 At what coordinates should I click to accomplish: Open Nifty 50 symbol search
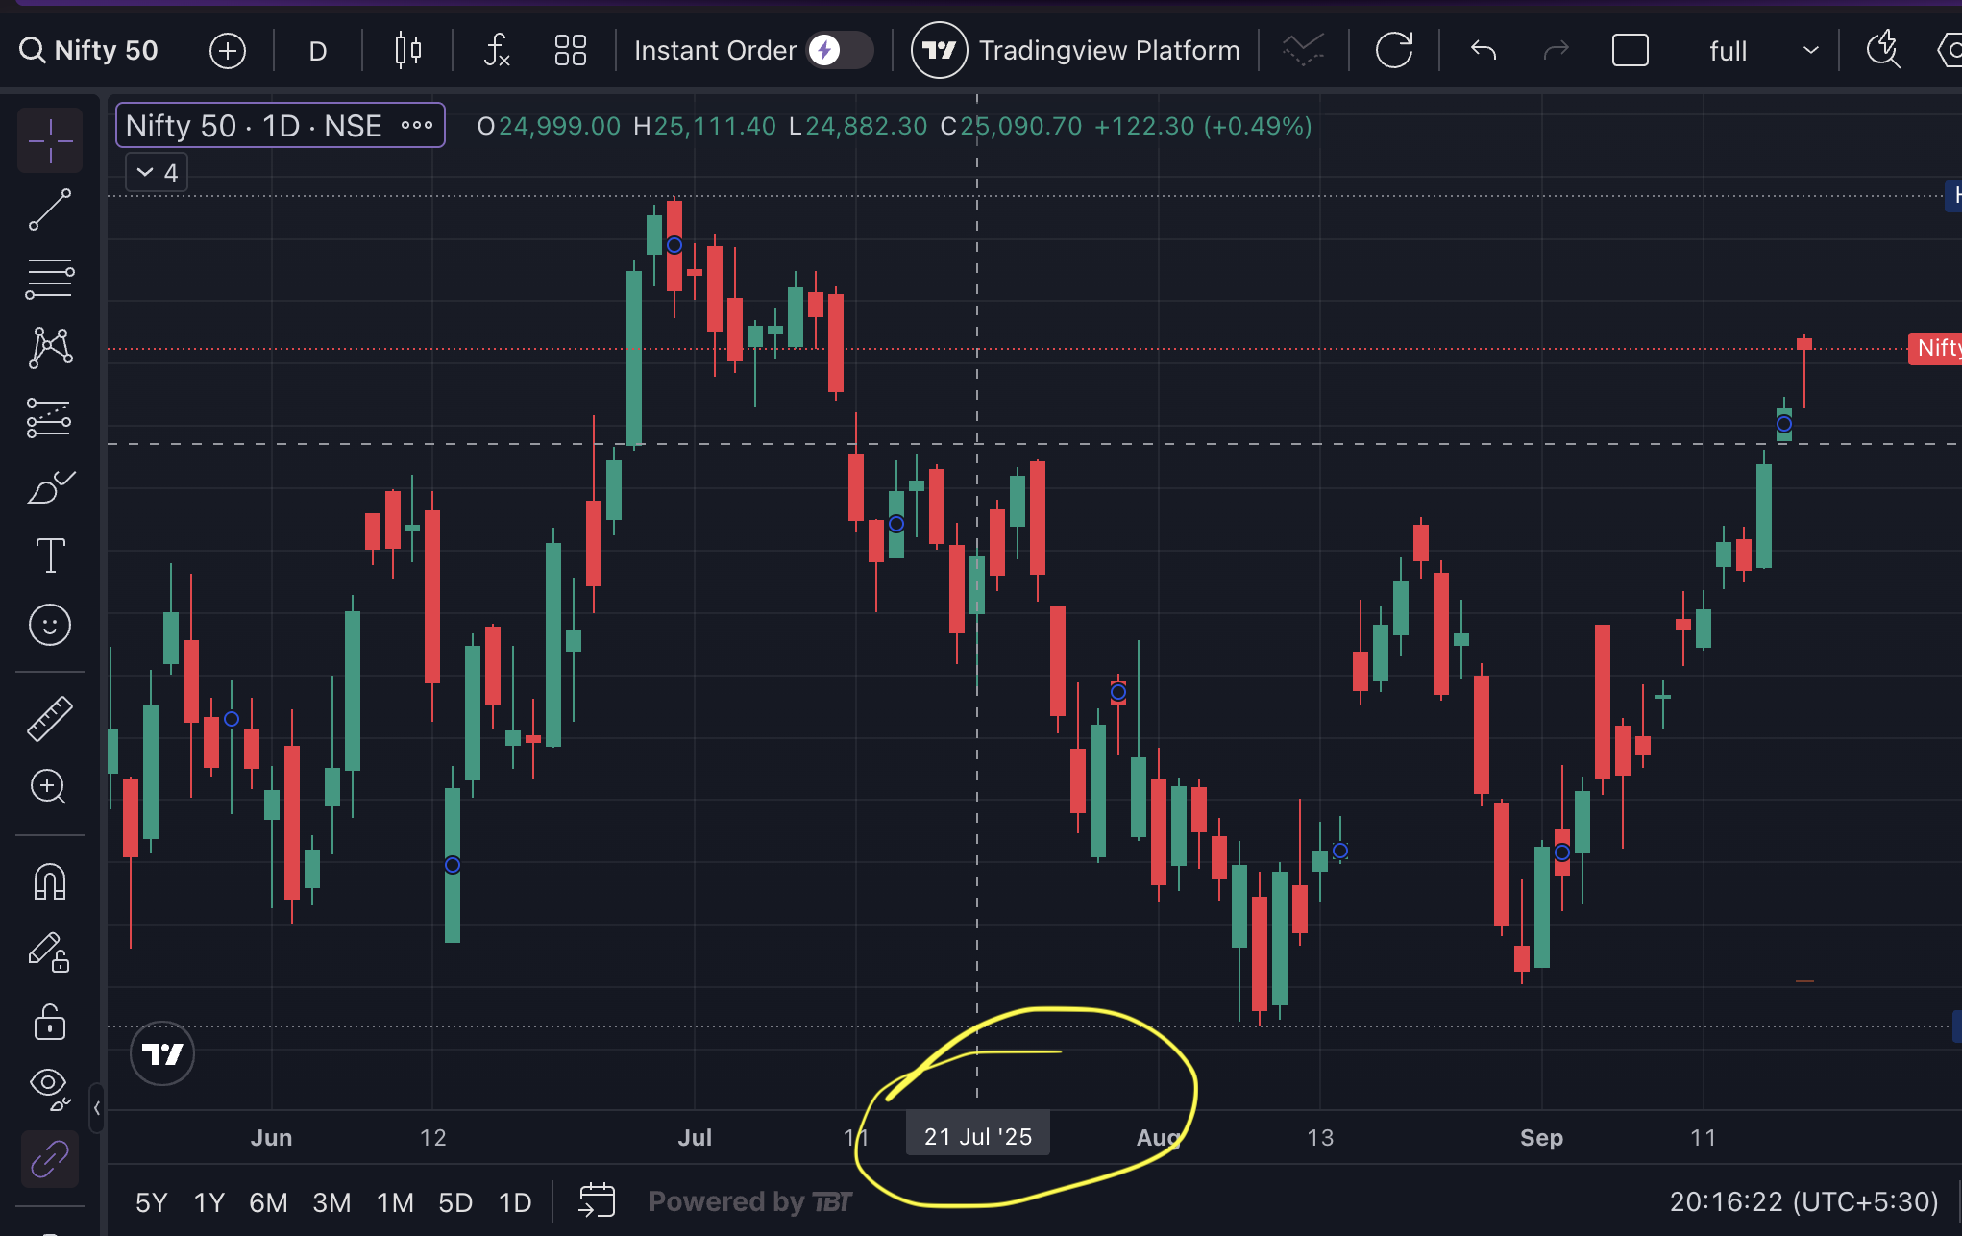pos(89,50)
